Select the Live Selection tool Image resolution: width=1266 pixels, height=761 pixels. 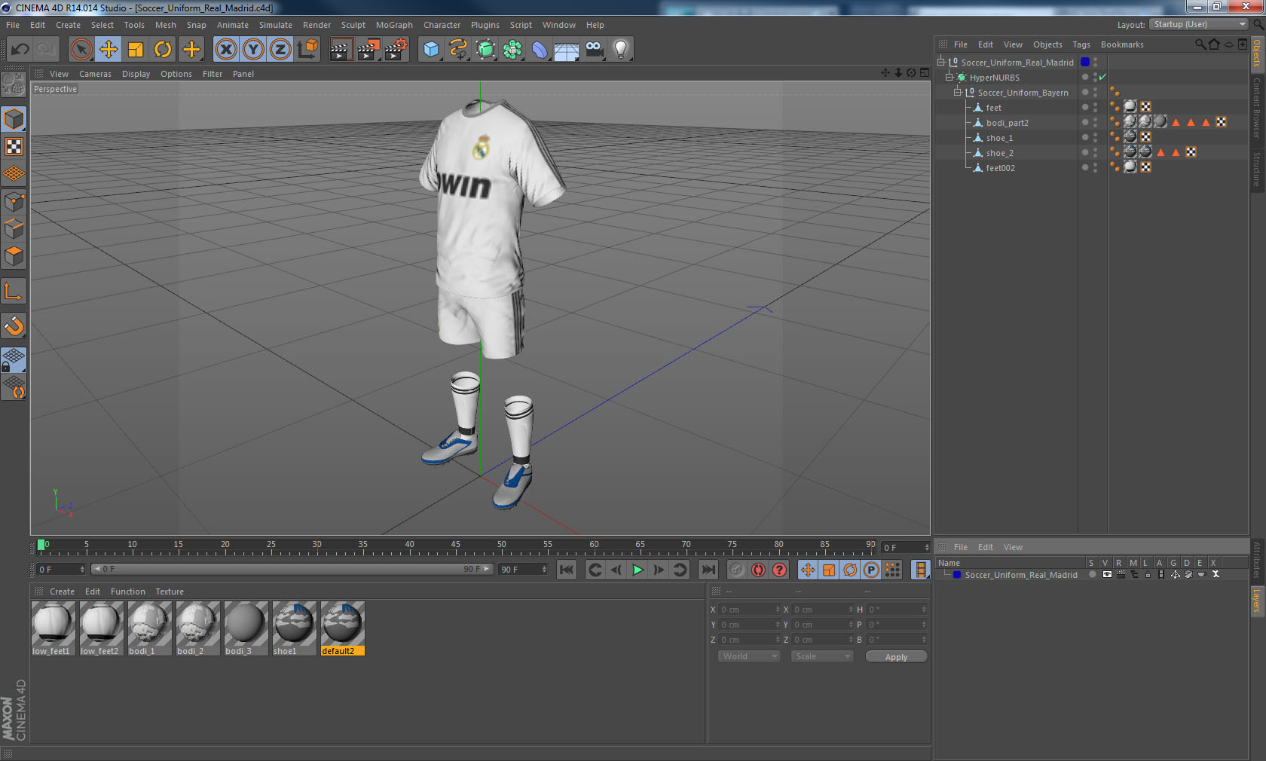pyautogui.click(x=81, y=50)
